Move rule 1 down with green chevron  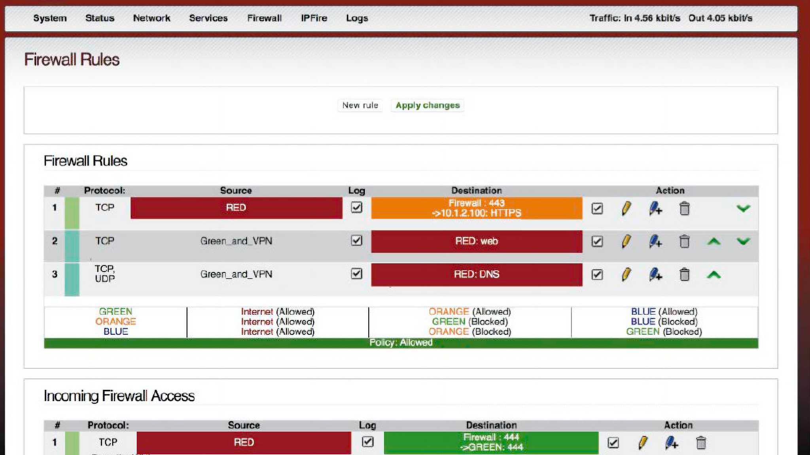[x=743, y=208]
